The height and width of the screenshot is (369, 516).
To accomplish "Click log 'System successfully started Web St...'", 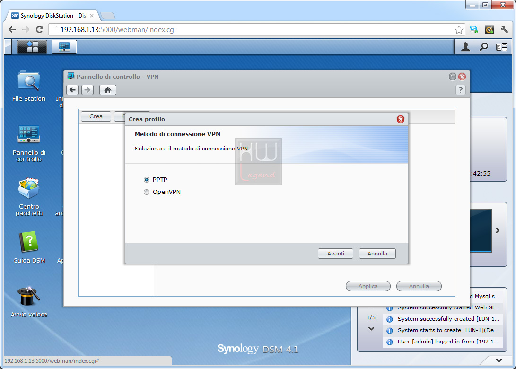I will (443, 308).
